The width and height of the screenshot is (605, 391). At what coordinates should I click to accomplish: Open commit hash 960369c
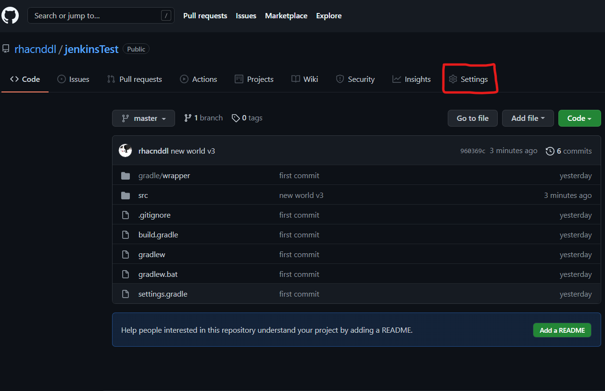pos(473,151)
